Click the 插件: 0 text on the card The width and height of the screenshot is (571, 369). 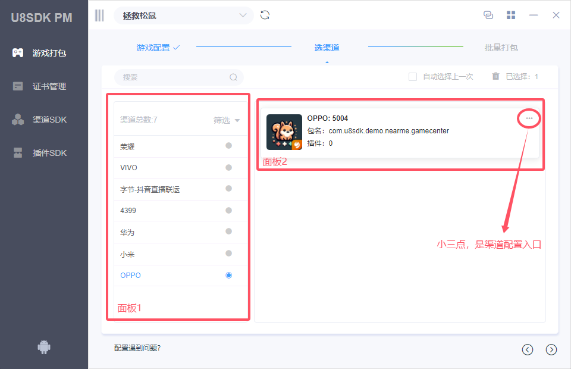pyautogui.click(x=320, y=143)
